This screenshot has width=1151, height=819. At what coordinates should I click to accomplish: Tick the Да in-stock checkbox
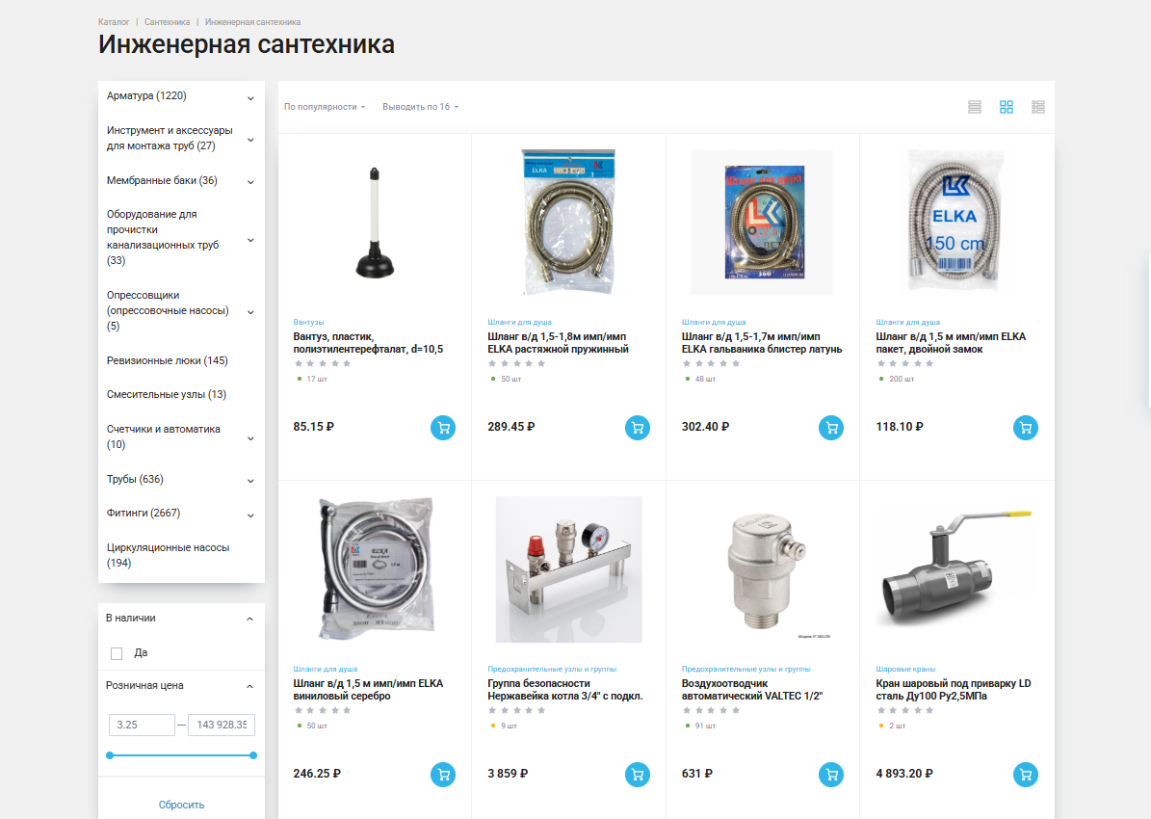pyautogui.click(x=117, y=653)
